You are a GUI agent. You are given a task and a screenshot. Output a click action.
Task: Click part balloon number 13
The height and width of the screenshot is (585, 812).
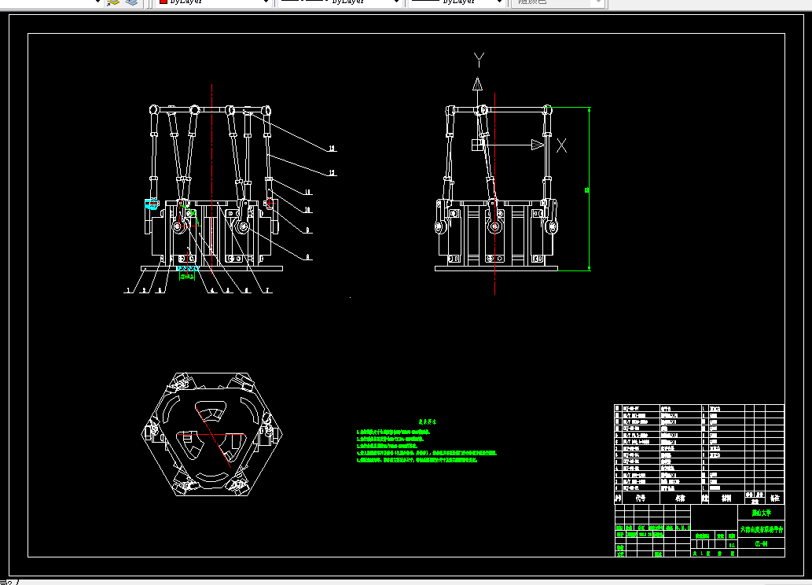pyautogui.click(x=332, y=148)
